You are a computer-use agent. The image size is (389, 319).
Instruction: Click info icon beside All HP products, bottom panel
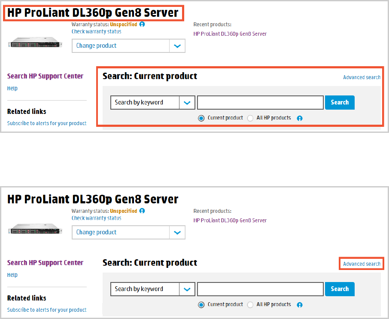pos(300,305)
